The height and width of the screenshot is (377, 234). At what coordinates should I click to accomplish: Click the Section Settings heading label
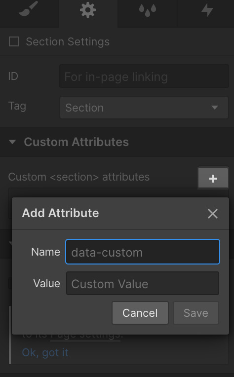tap(68, 41)
